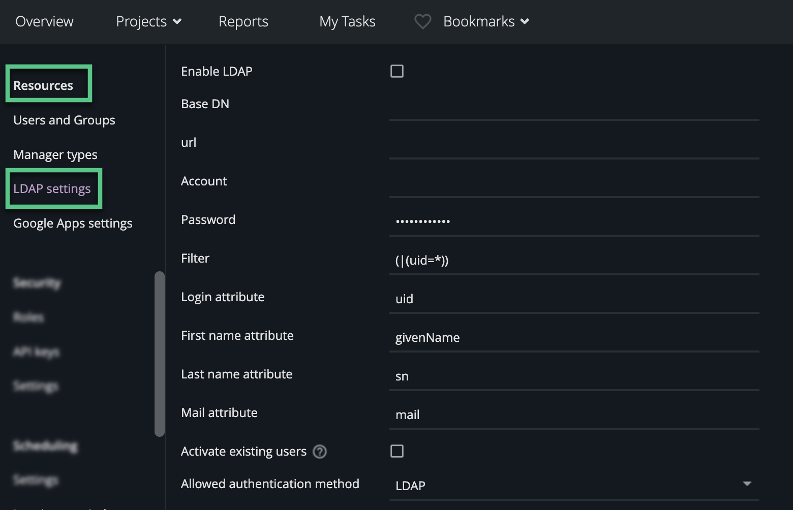Click the Login attribute field containing uid
This screenshot has height=510, width=793.
tap(573, 299)
